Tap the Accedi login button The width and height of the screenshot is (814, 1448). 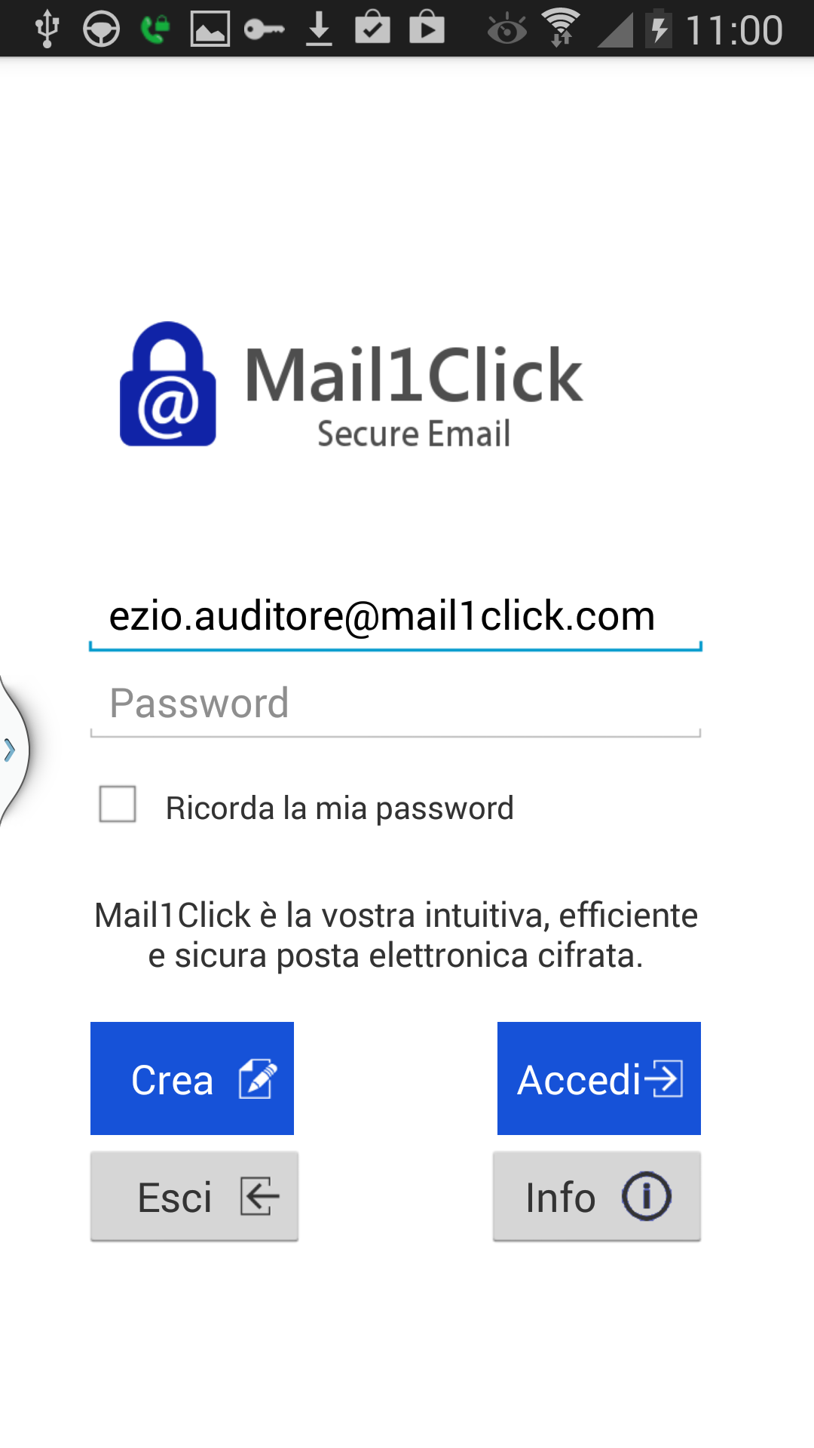point(599,1078)
